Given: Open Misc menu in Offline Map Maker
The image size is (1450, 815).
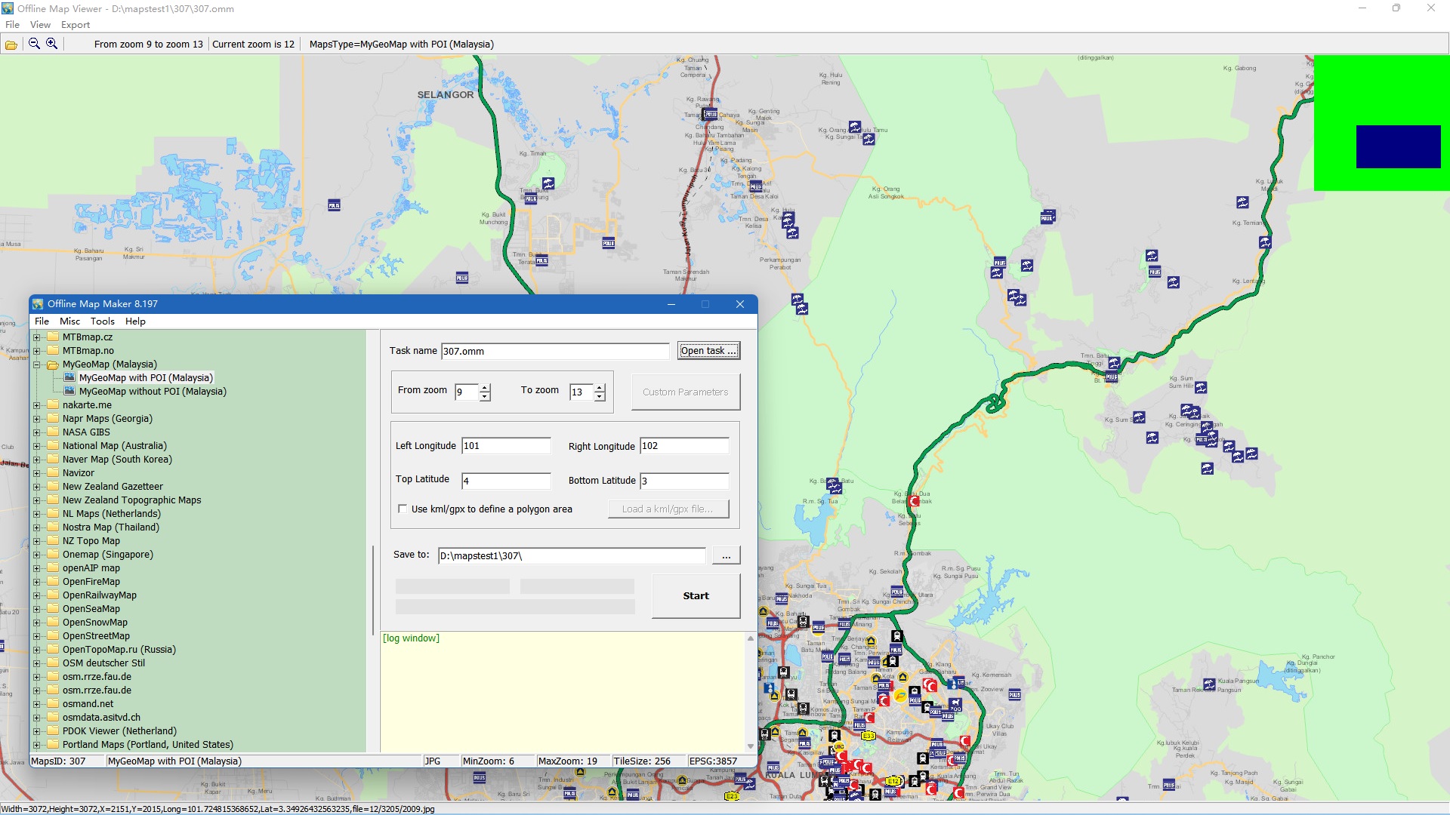Looking at the screenshot, I should [x=69, y=321].
